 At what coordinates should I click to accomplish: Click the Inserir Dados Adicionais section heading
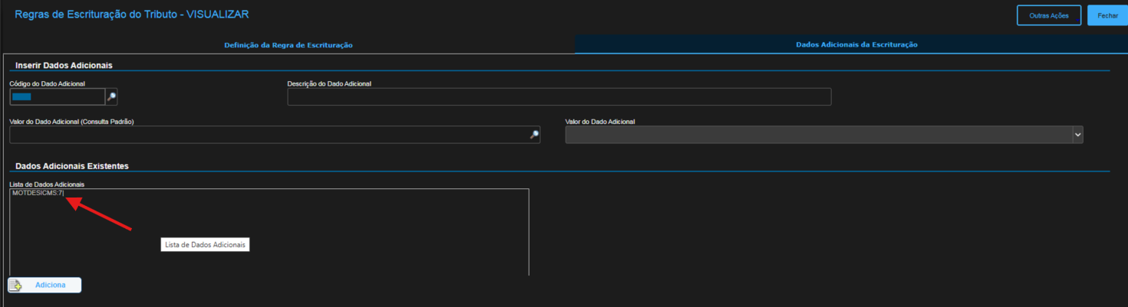pos(64,66)
